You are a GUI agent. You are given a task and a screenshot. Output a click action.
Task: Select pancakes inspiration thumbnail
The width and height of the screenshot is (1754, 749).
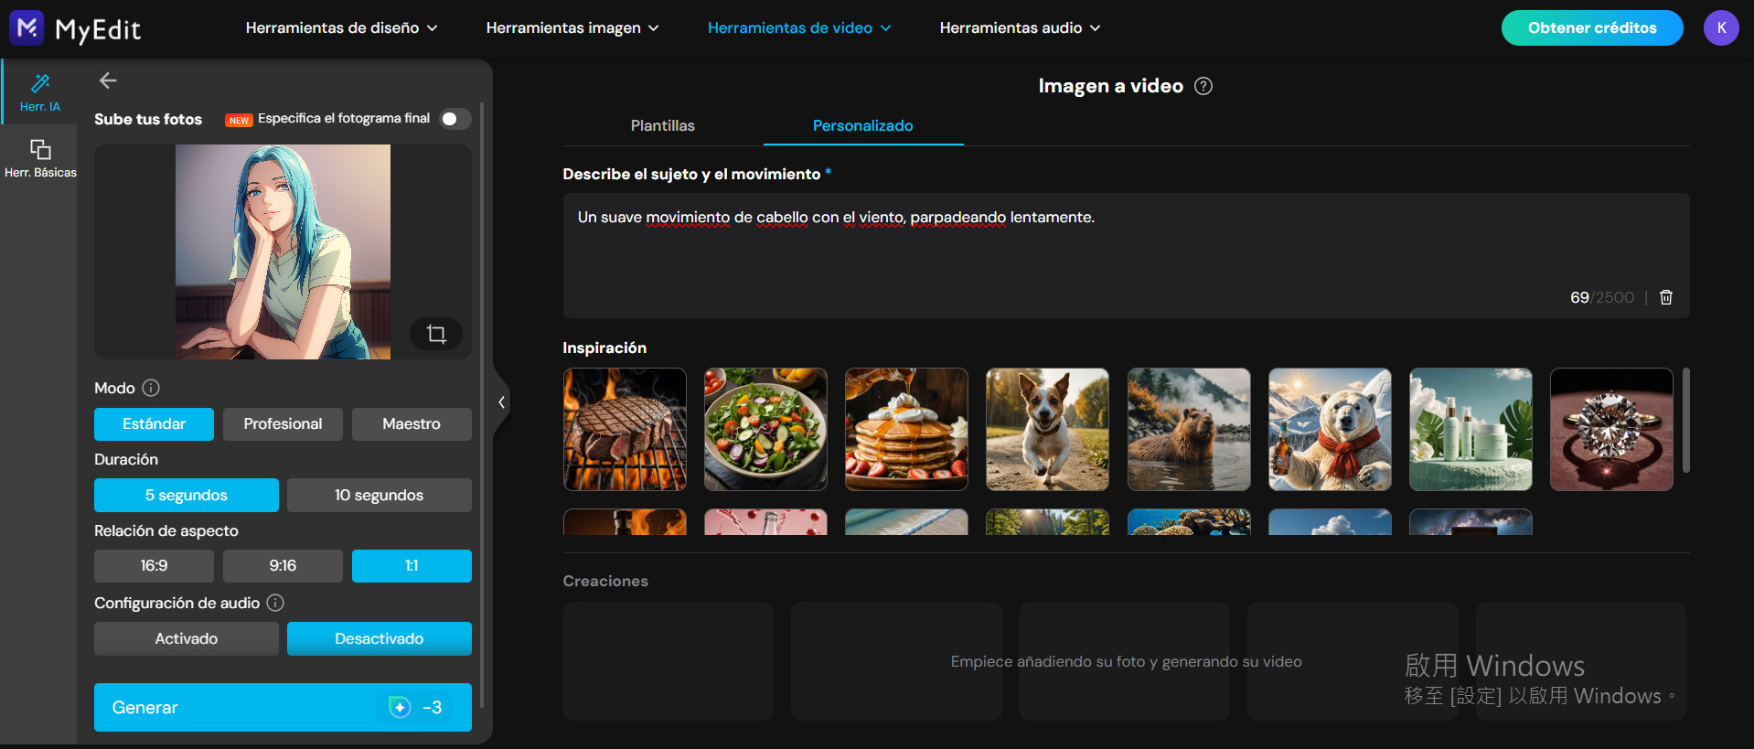906,429
